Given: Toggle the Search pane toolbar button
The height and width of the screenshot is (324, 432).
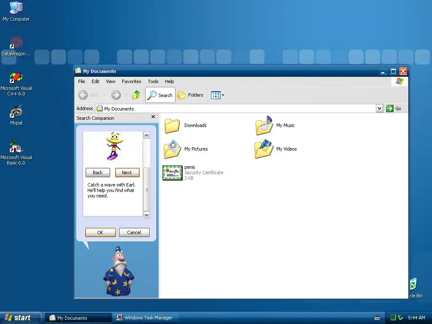Looking at the screenshot, I should [x=160, y=95].
